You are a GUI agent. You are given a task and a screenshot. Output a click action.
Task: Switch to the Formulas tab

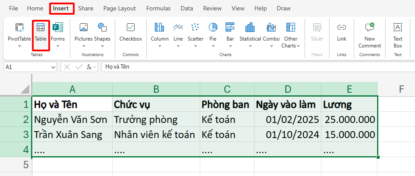[x=158, y=9]
